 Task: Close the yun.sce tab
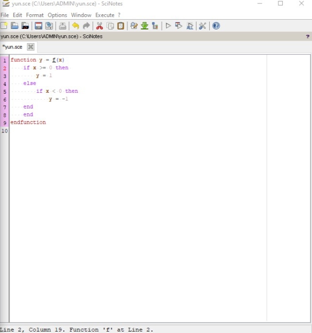[30, 47]
